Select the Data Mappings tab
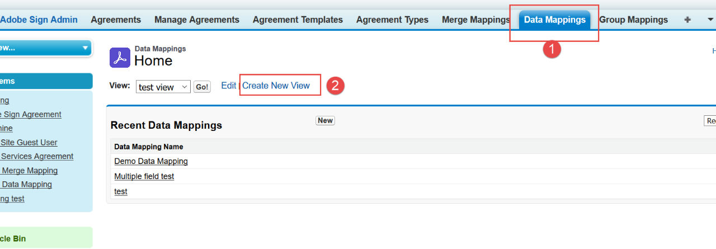Image resolution: width=716 pixels, height=249 pixels. click(x=555, y=20)
